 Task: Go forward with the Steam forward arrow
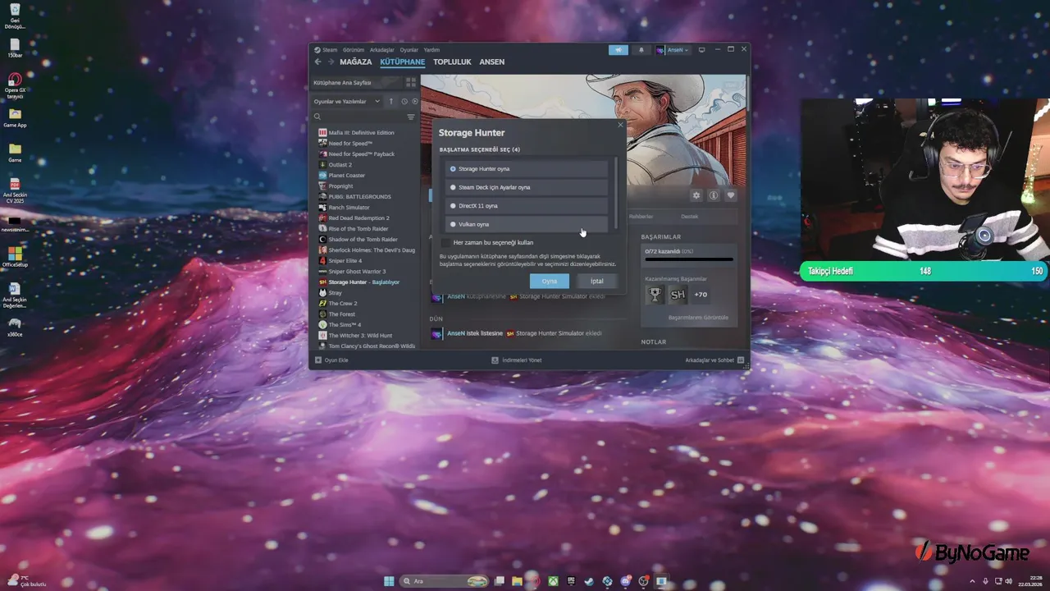331,62
